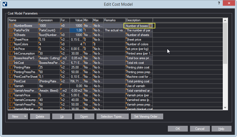The height and width of the screenshot is (137, 237).
Task: Open Set Viewing Order... dialog
Action: (147, 117)
